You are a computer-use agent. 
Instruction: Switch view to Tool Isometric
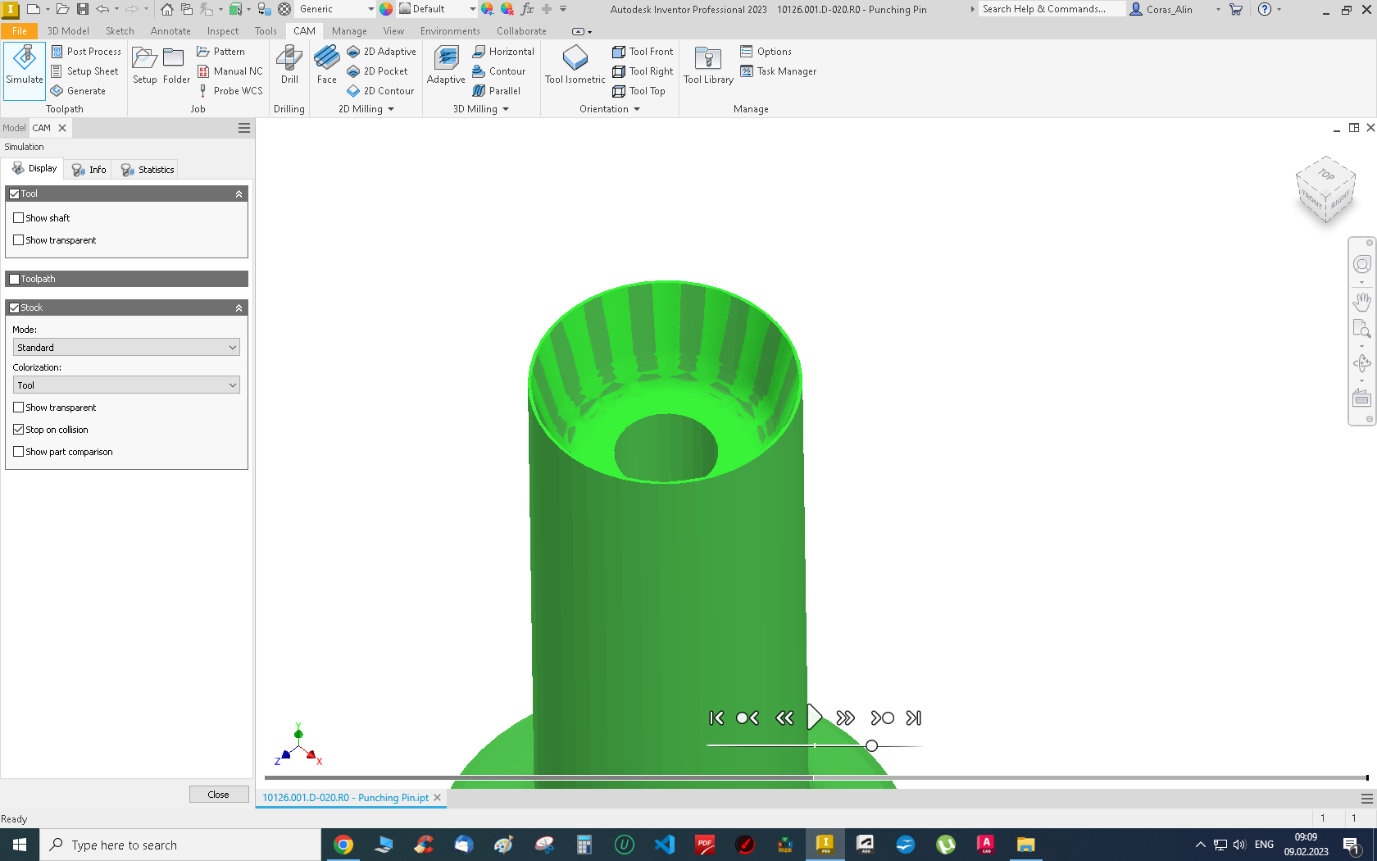(574, 66)
